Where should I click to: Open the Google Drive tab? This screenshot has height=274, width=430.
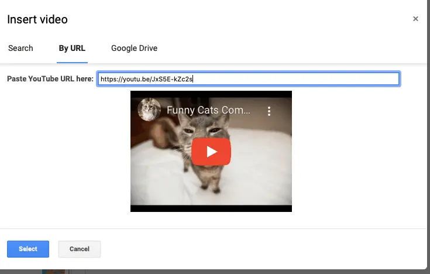pos(134,49)
